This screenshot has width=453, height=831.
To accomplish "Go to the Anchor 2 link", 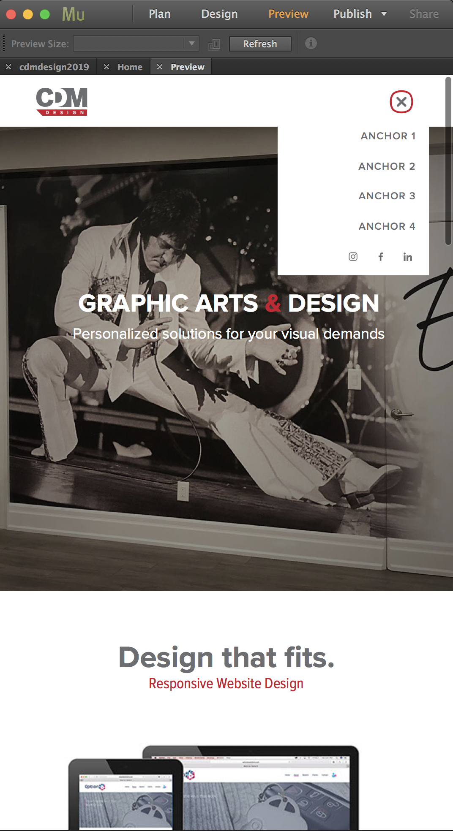I will pyautogui.click(x=387, y=166).
